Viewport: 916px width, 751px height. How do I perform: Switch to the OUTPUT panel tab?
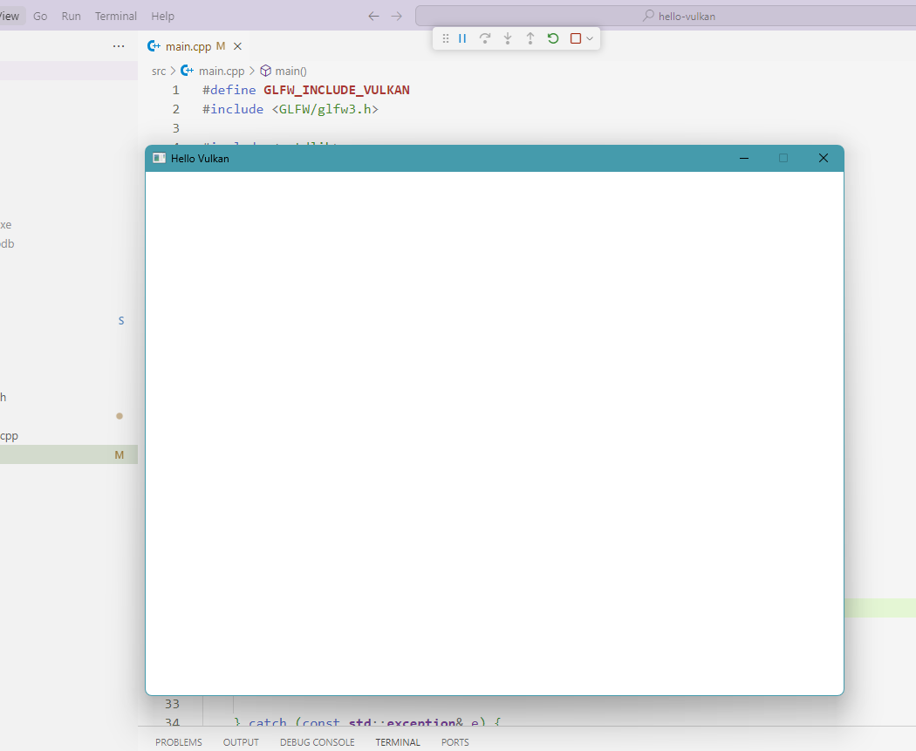[241, 742]
